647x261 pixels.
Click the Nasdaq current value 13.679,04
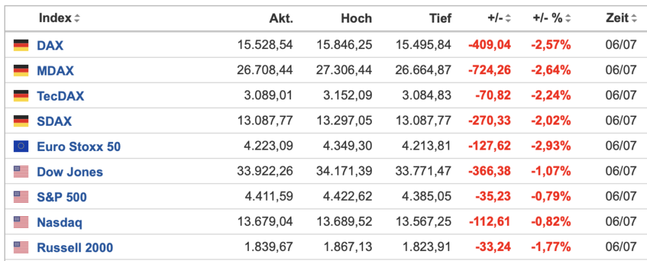[x=265, y=222]
